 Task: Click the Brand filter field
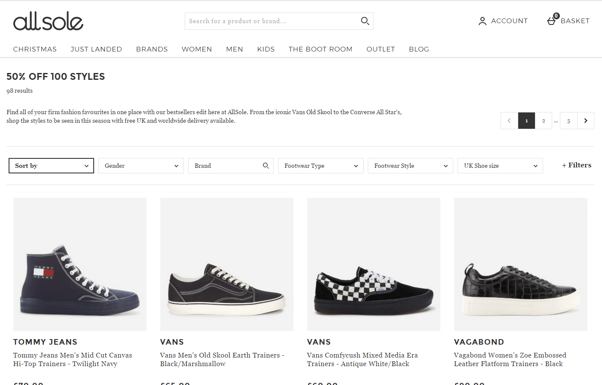231,166
